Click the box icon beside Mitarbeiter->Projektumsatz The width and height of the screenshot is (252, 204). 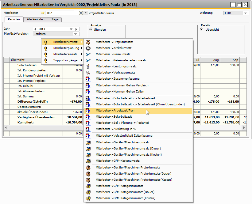[x=88, y=42]
